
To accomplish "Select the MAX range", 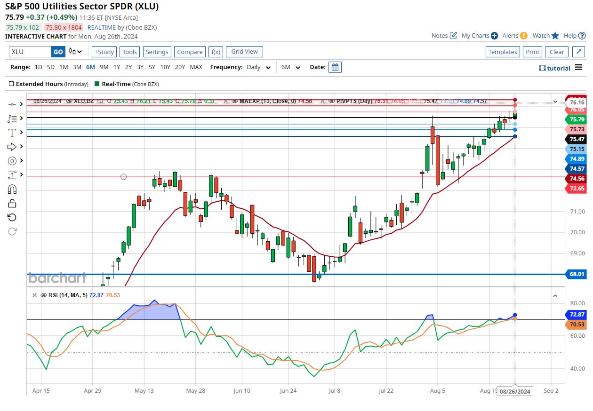I will (196, 67).
